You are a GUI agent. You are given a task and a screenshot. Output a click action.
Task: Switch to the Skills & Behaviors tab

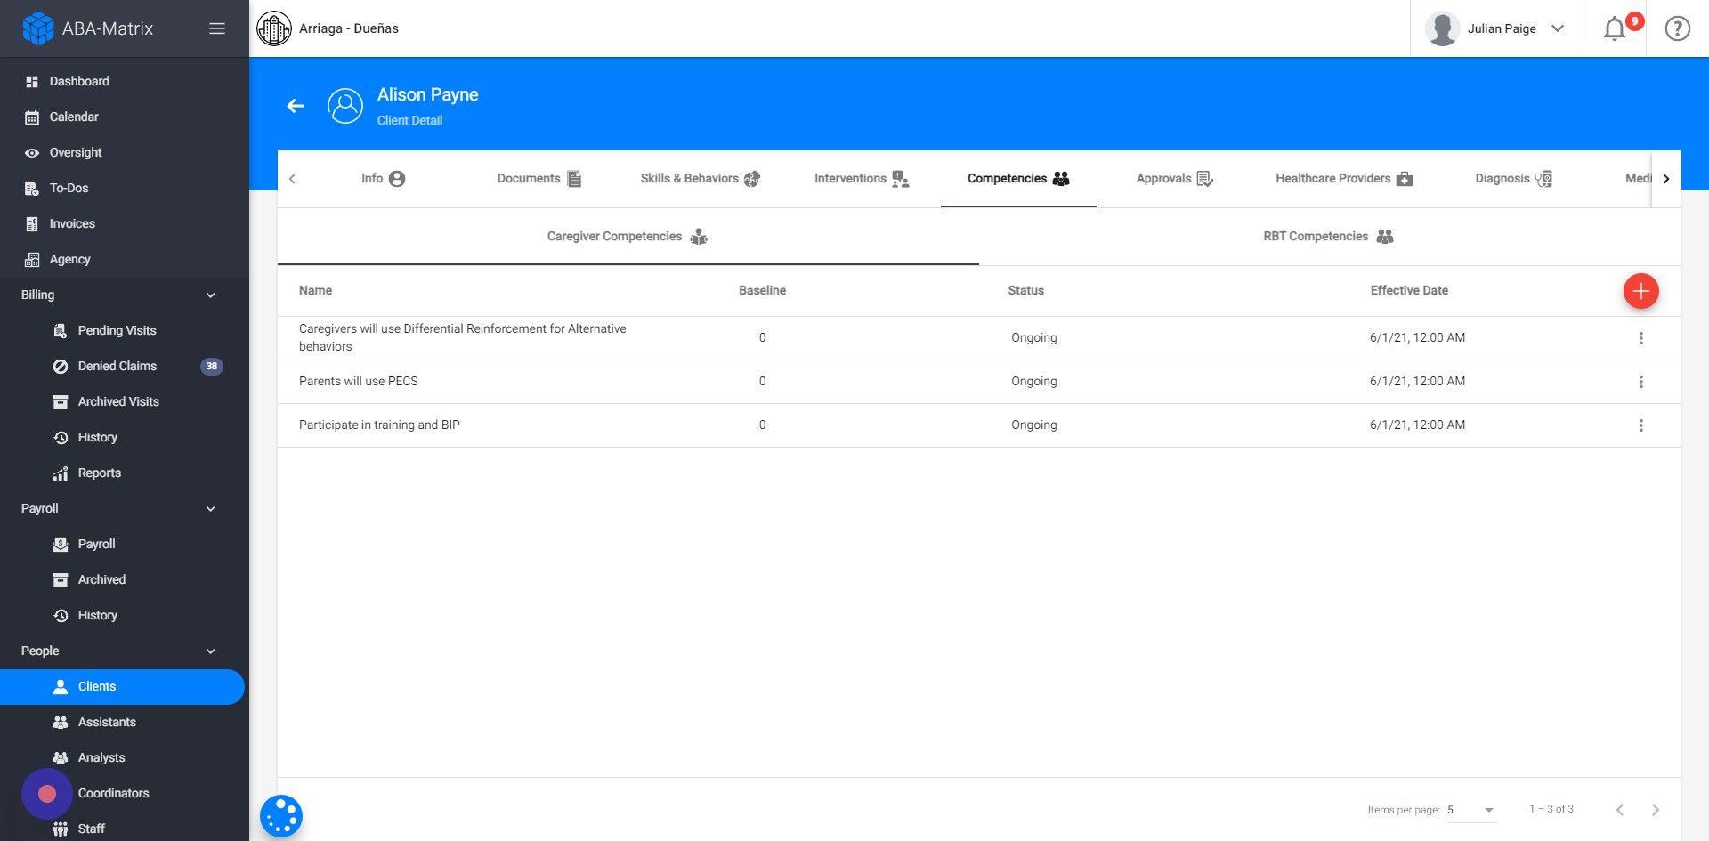pos(700,179)
